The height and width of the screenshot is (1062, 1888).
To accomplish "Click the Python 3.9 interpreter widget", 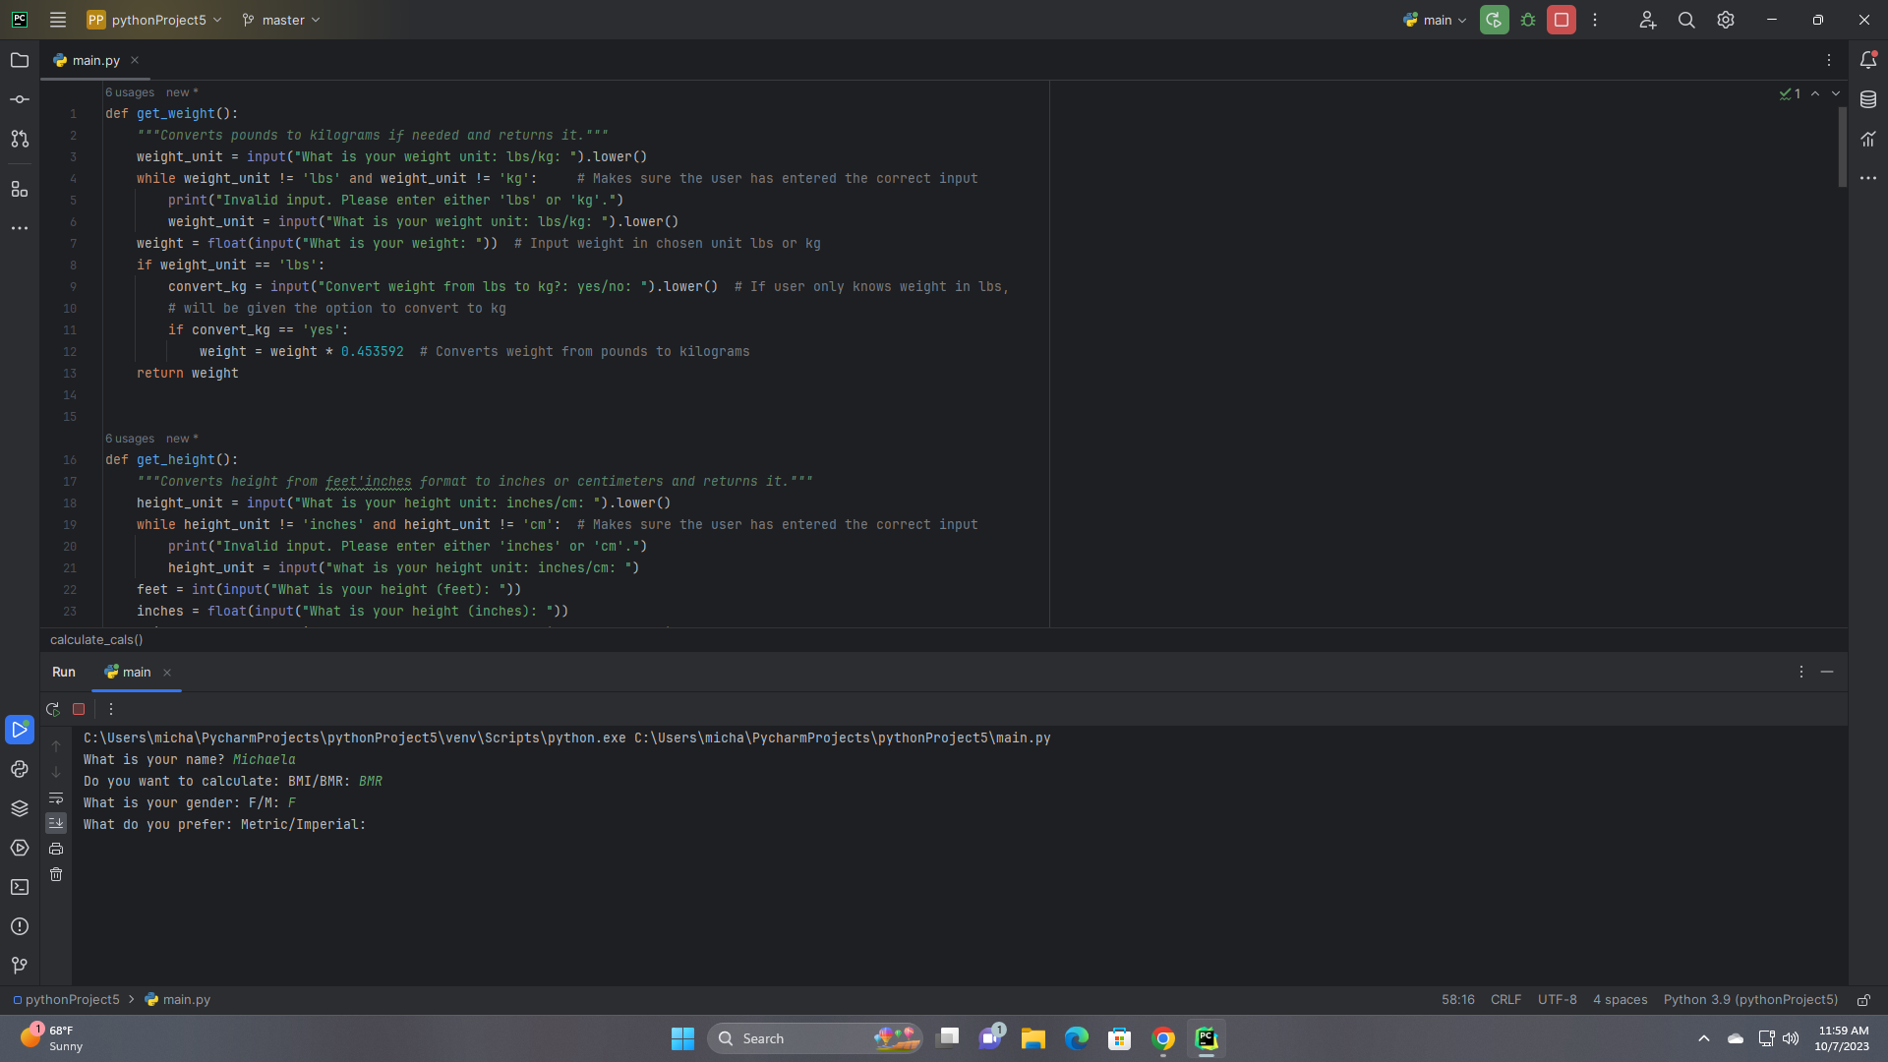I will click(x=1749, y=1000).
